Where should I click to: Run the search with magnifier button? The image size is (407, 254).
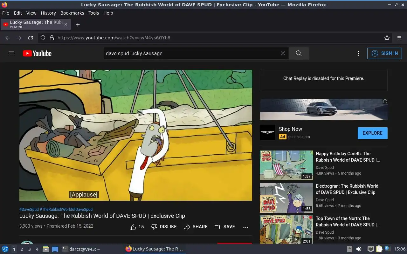299,53
